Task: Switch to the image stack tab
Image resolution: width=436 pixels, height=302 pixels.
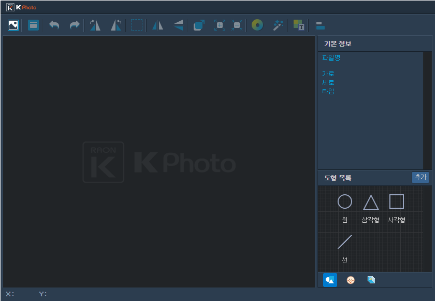Action: [x=371, y=280]
